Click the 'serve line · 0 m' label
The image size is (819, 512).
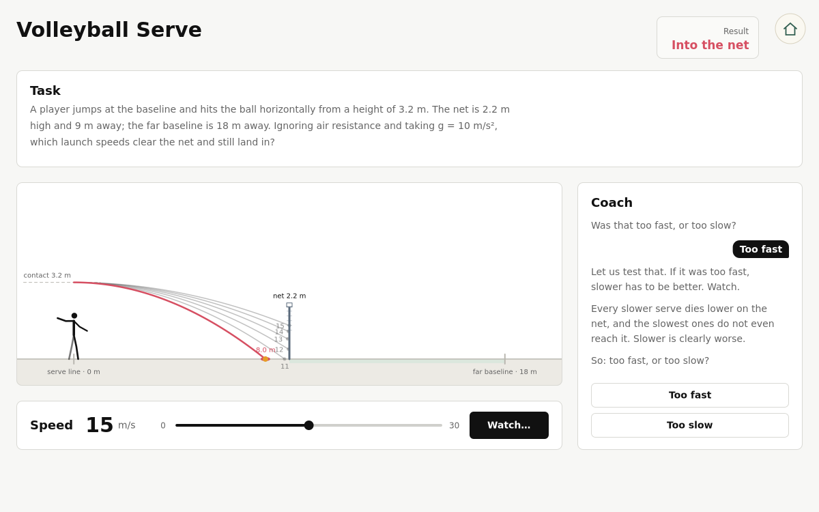(x=74, y=372)
